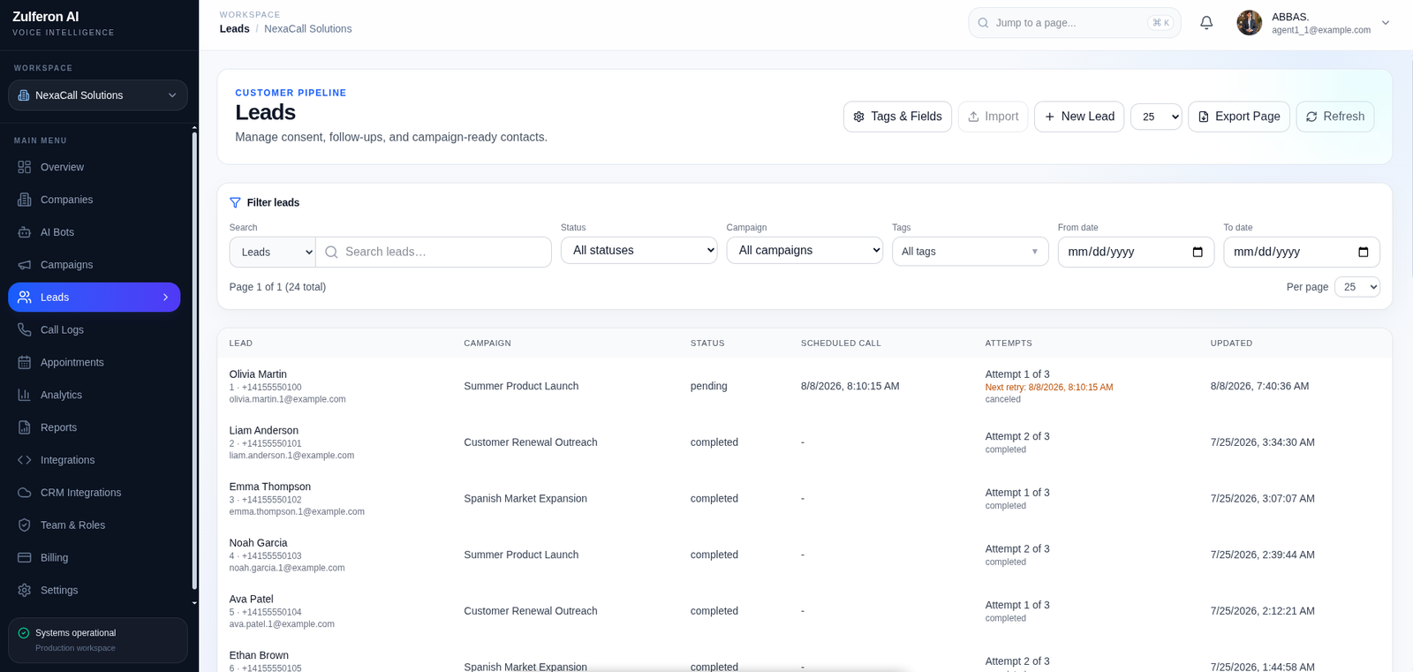Click lead name Olivia Martin
The image size is (1413, 672).
point(258,374)
